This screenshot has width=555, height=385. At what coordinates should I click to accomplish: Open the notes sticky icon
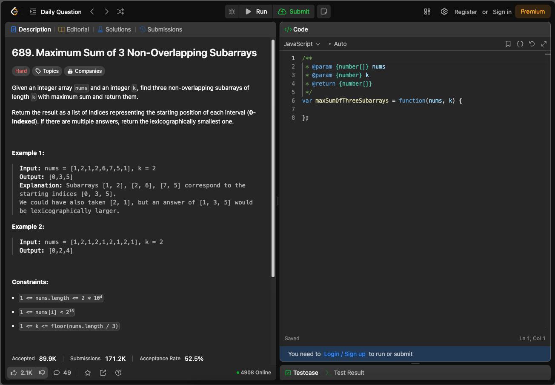click(x=324, y=11)
